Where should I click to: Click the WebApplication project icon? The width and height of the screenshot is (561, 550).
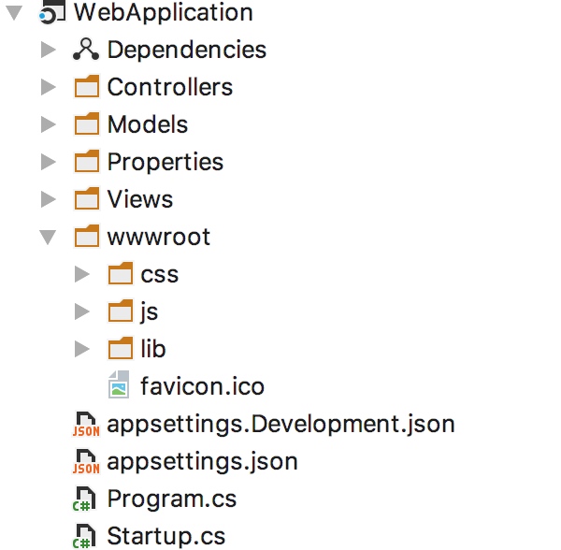click(x=52, y=13)
